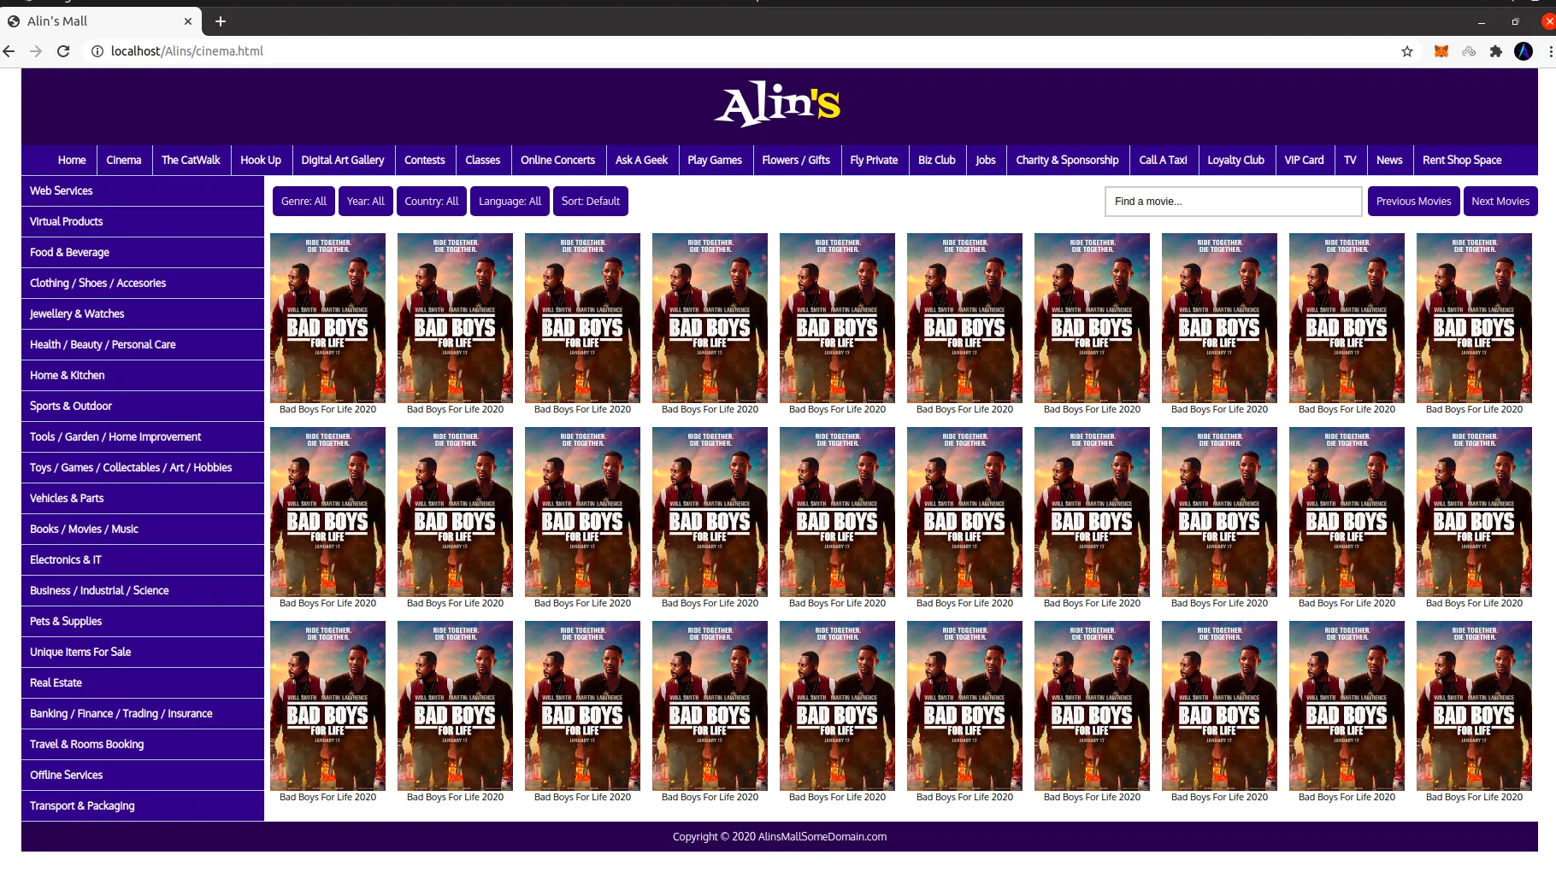The image size is (1556, 884).
Task: Open the Sort: Default option
Action: tap(591, 202)
